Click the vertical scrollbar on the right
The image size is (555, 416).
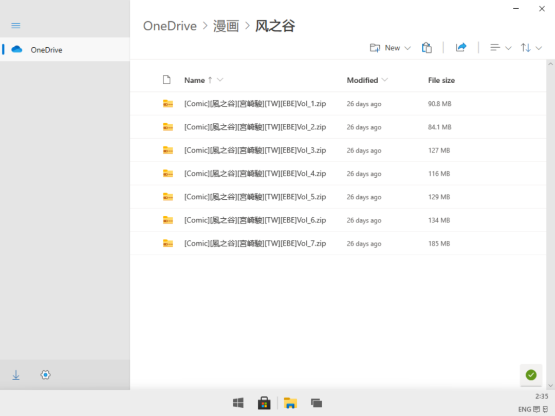click(551, 154)
